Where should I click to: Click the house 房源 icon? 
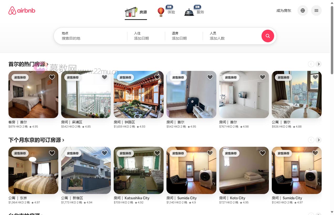(x=131, y=12)
